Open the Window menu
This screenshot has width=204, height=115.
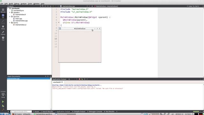(x=36, y=4)
